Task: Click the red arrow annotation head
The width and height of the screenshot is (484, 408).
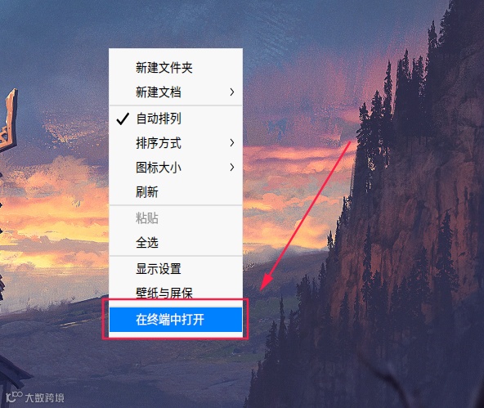Action: pyautogui.click(x=266, y=281)
